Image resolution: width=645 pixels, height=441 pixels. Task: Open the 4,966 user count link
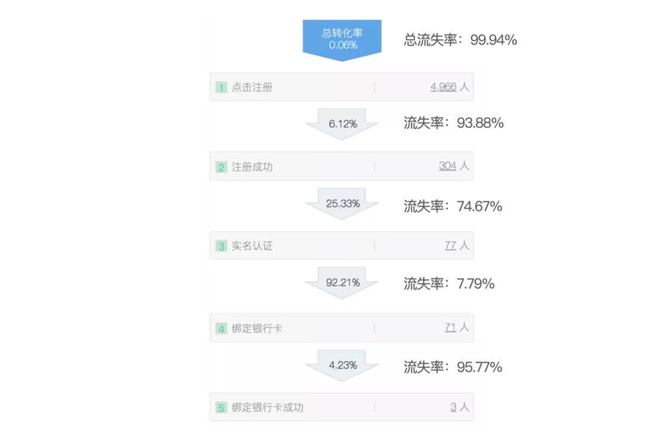(443, 87)
